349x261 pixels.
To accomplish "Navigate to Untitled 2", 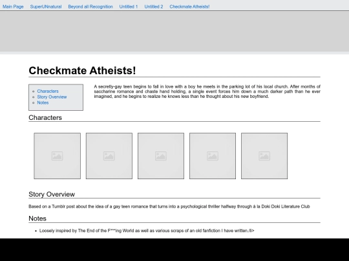I will pyautogui.click(x=154, y=6).
